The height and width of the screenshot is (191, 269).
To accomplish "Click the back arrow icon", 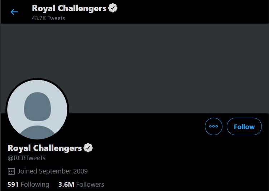I will (14, 12).
